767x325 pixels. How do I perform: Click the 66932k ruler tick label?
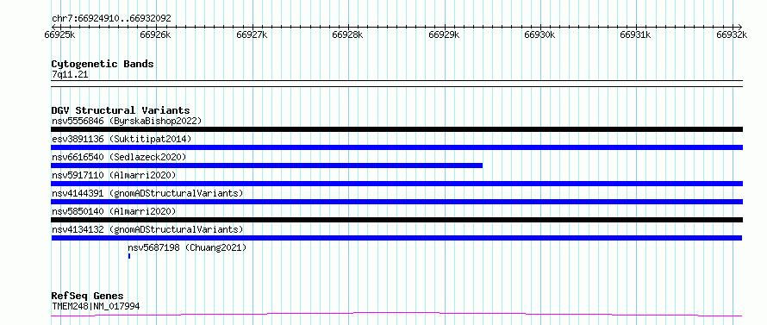click(733, 34)
